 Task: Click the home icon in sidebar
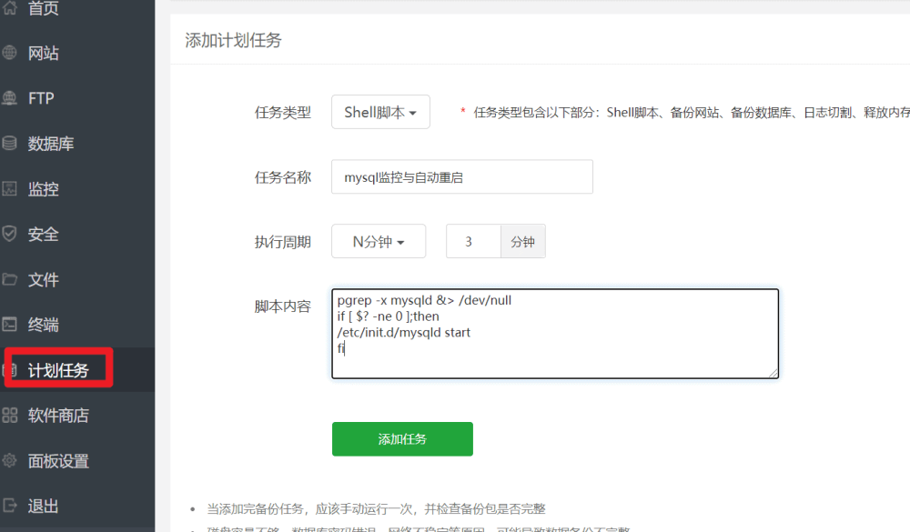point(10,7)
